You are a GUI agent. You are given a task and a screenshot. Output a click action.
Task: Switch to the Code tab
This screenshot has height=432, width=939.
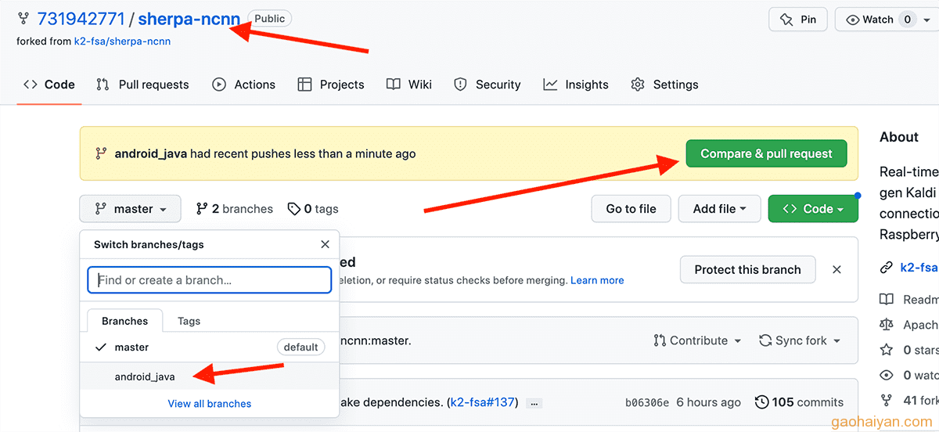(49, 85)
